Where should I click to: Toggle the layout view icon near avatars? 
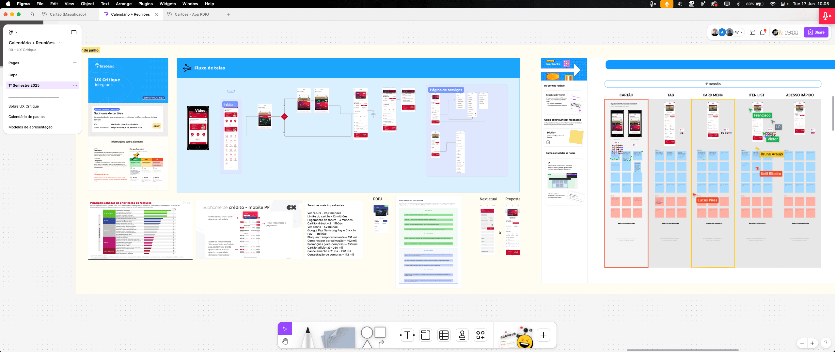point(752,32)
